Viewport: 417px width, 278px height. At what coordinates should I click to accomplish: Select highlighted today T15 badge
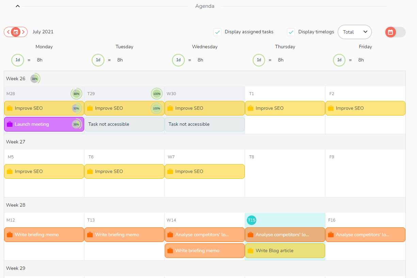point(252,220)
